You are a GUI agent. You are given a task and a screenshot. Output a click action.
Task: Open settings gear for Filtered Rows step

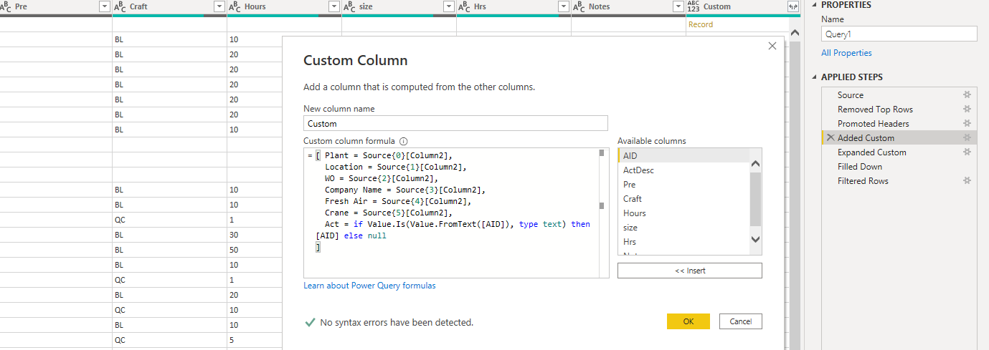tap(967, 181)
